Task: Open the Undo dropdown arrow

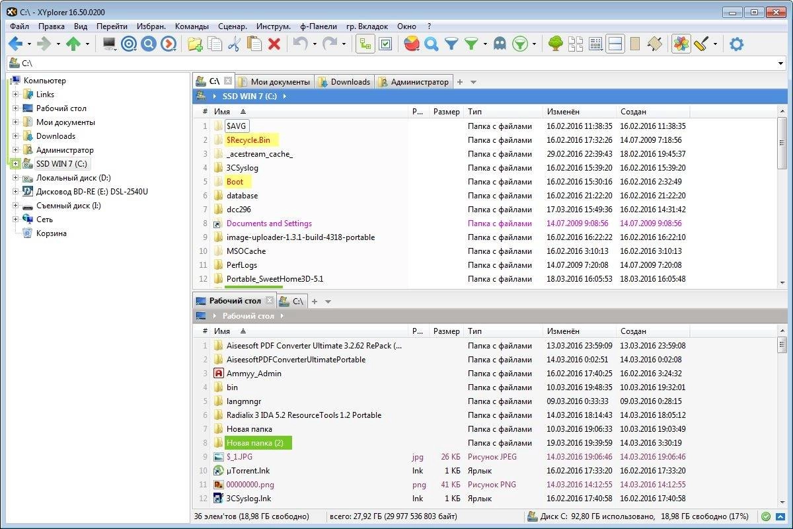Action: tap(315, 45)
